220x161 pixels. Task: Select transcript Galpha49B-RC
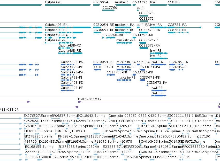56,30
